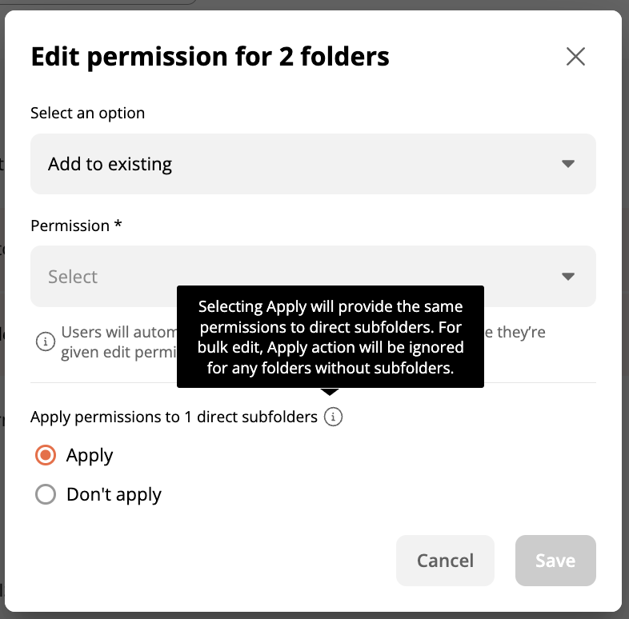
Task: Click the dialog title Edit permission for 2 folders
Action: (x=210, y=57)
